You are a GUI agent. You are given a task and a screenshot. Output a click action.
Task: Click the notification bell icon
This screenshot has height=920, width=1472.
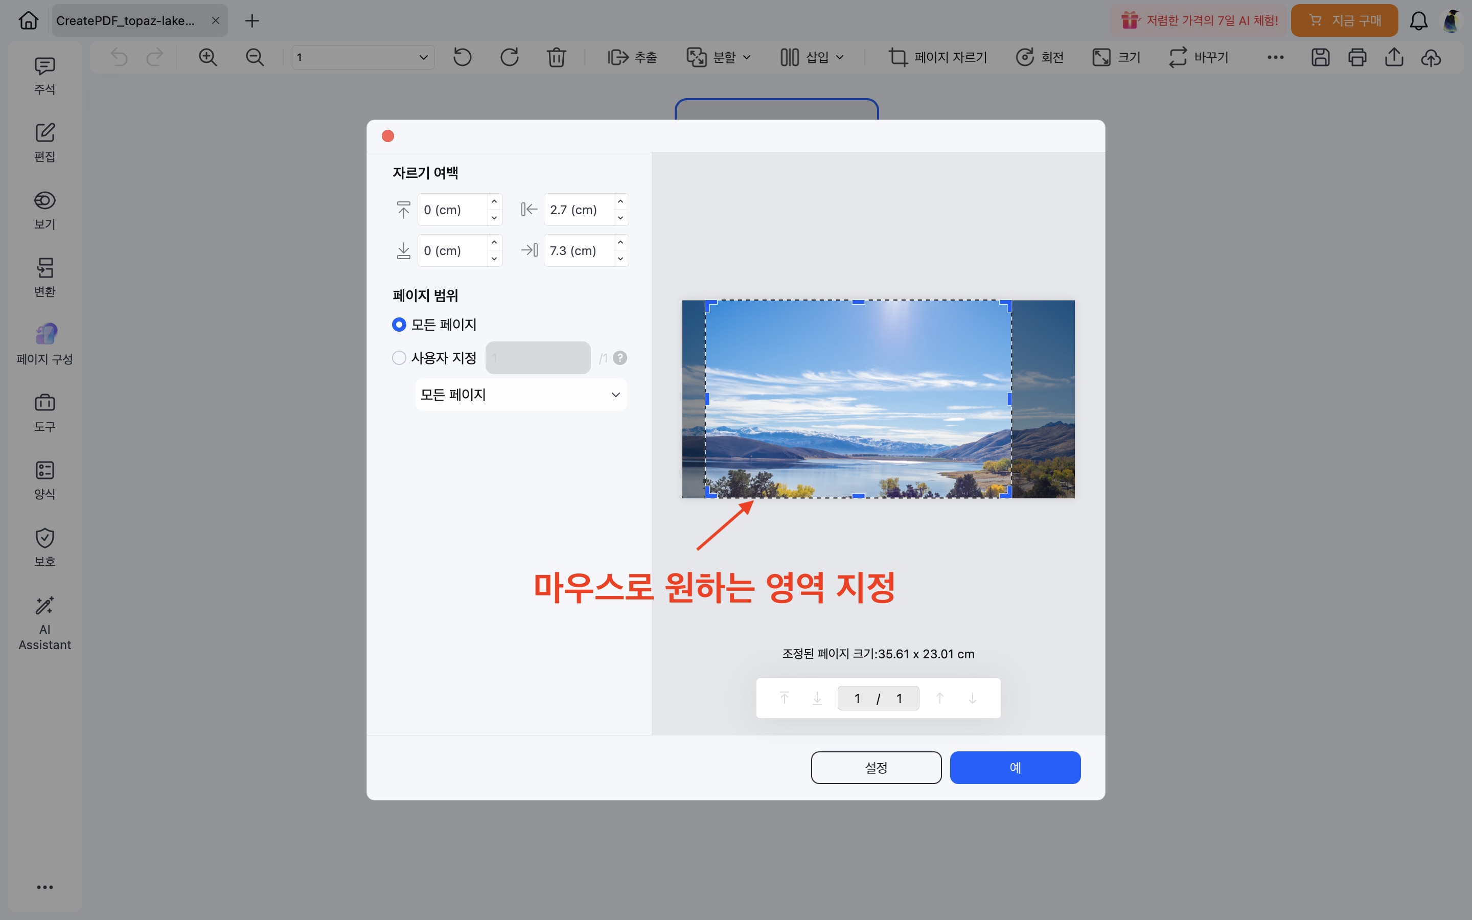point(1418,20)
